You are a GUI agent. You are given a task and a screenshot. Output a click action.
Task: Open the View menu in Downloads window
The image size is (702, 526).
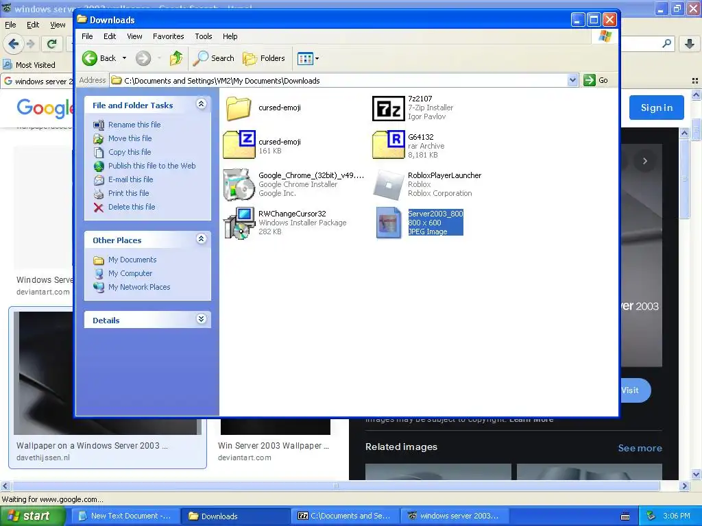click(x=134, y=36)
